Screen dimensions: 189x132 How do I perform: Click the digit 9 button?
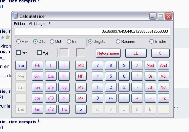click(x=124, y=65)
